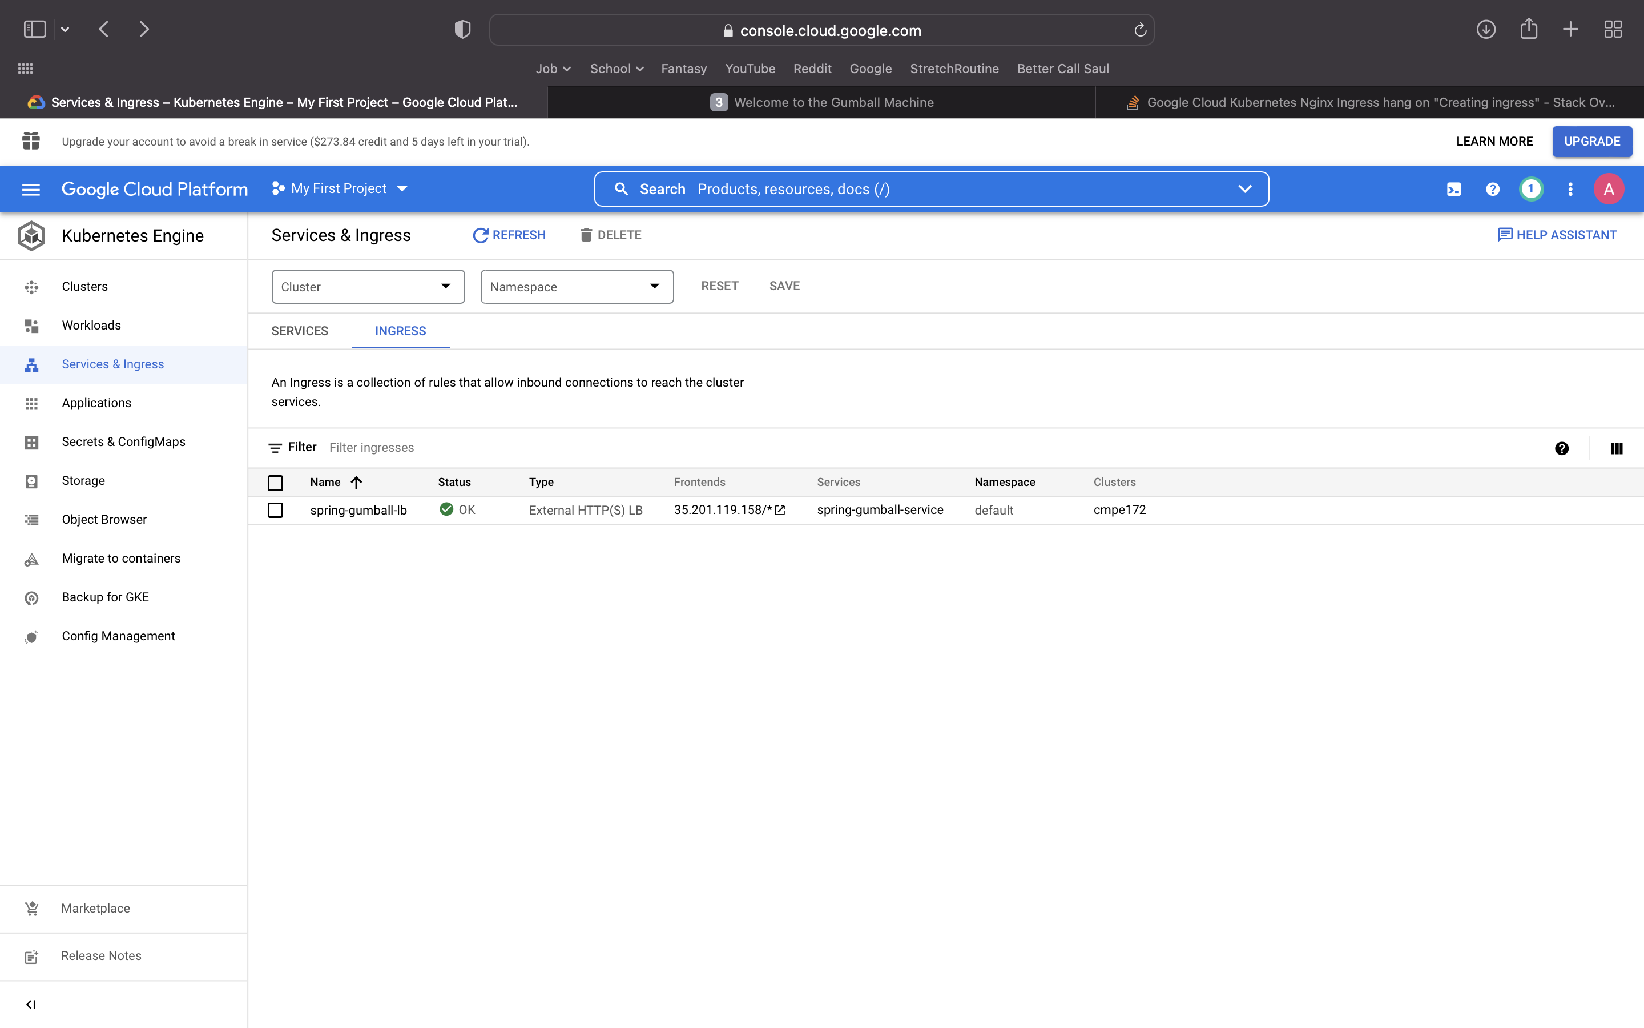Open the spring-gumball-lb ingress link
Screen dimensions: 1644x1028
coord(358,510)
